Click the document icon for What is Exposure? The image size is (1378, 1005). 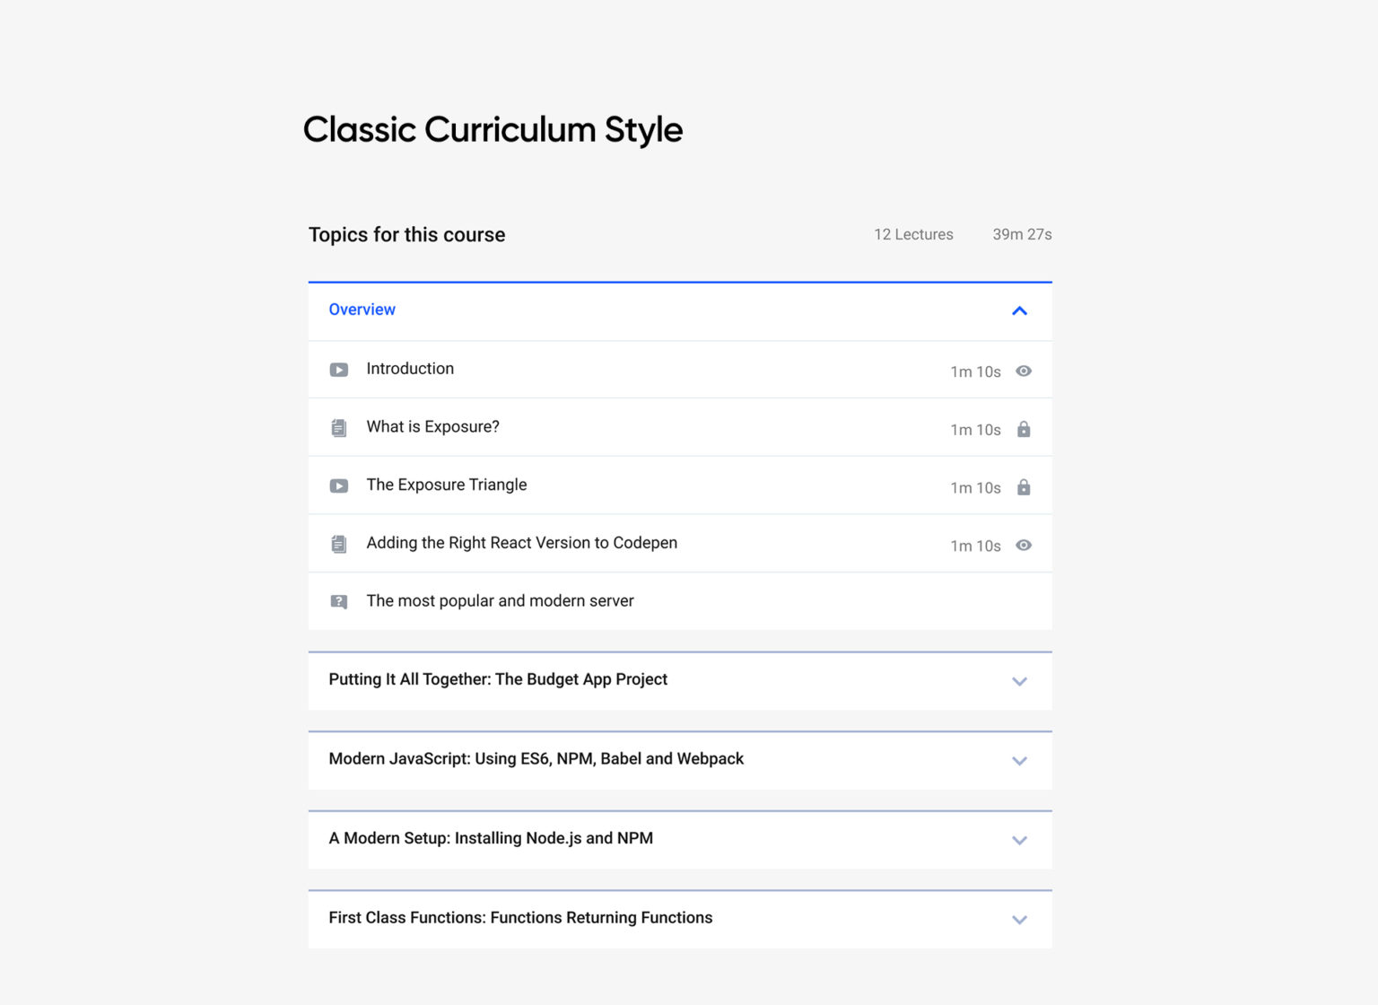tap(338, 428)
